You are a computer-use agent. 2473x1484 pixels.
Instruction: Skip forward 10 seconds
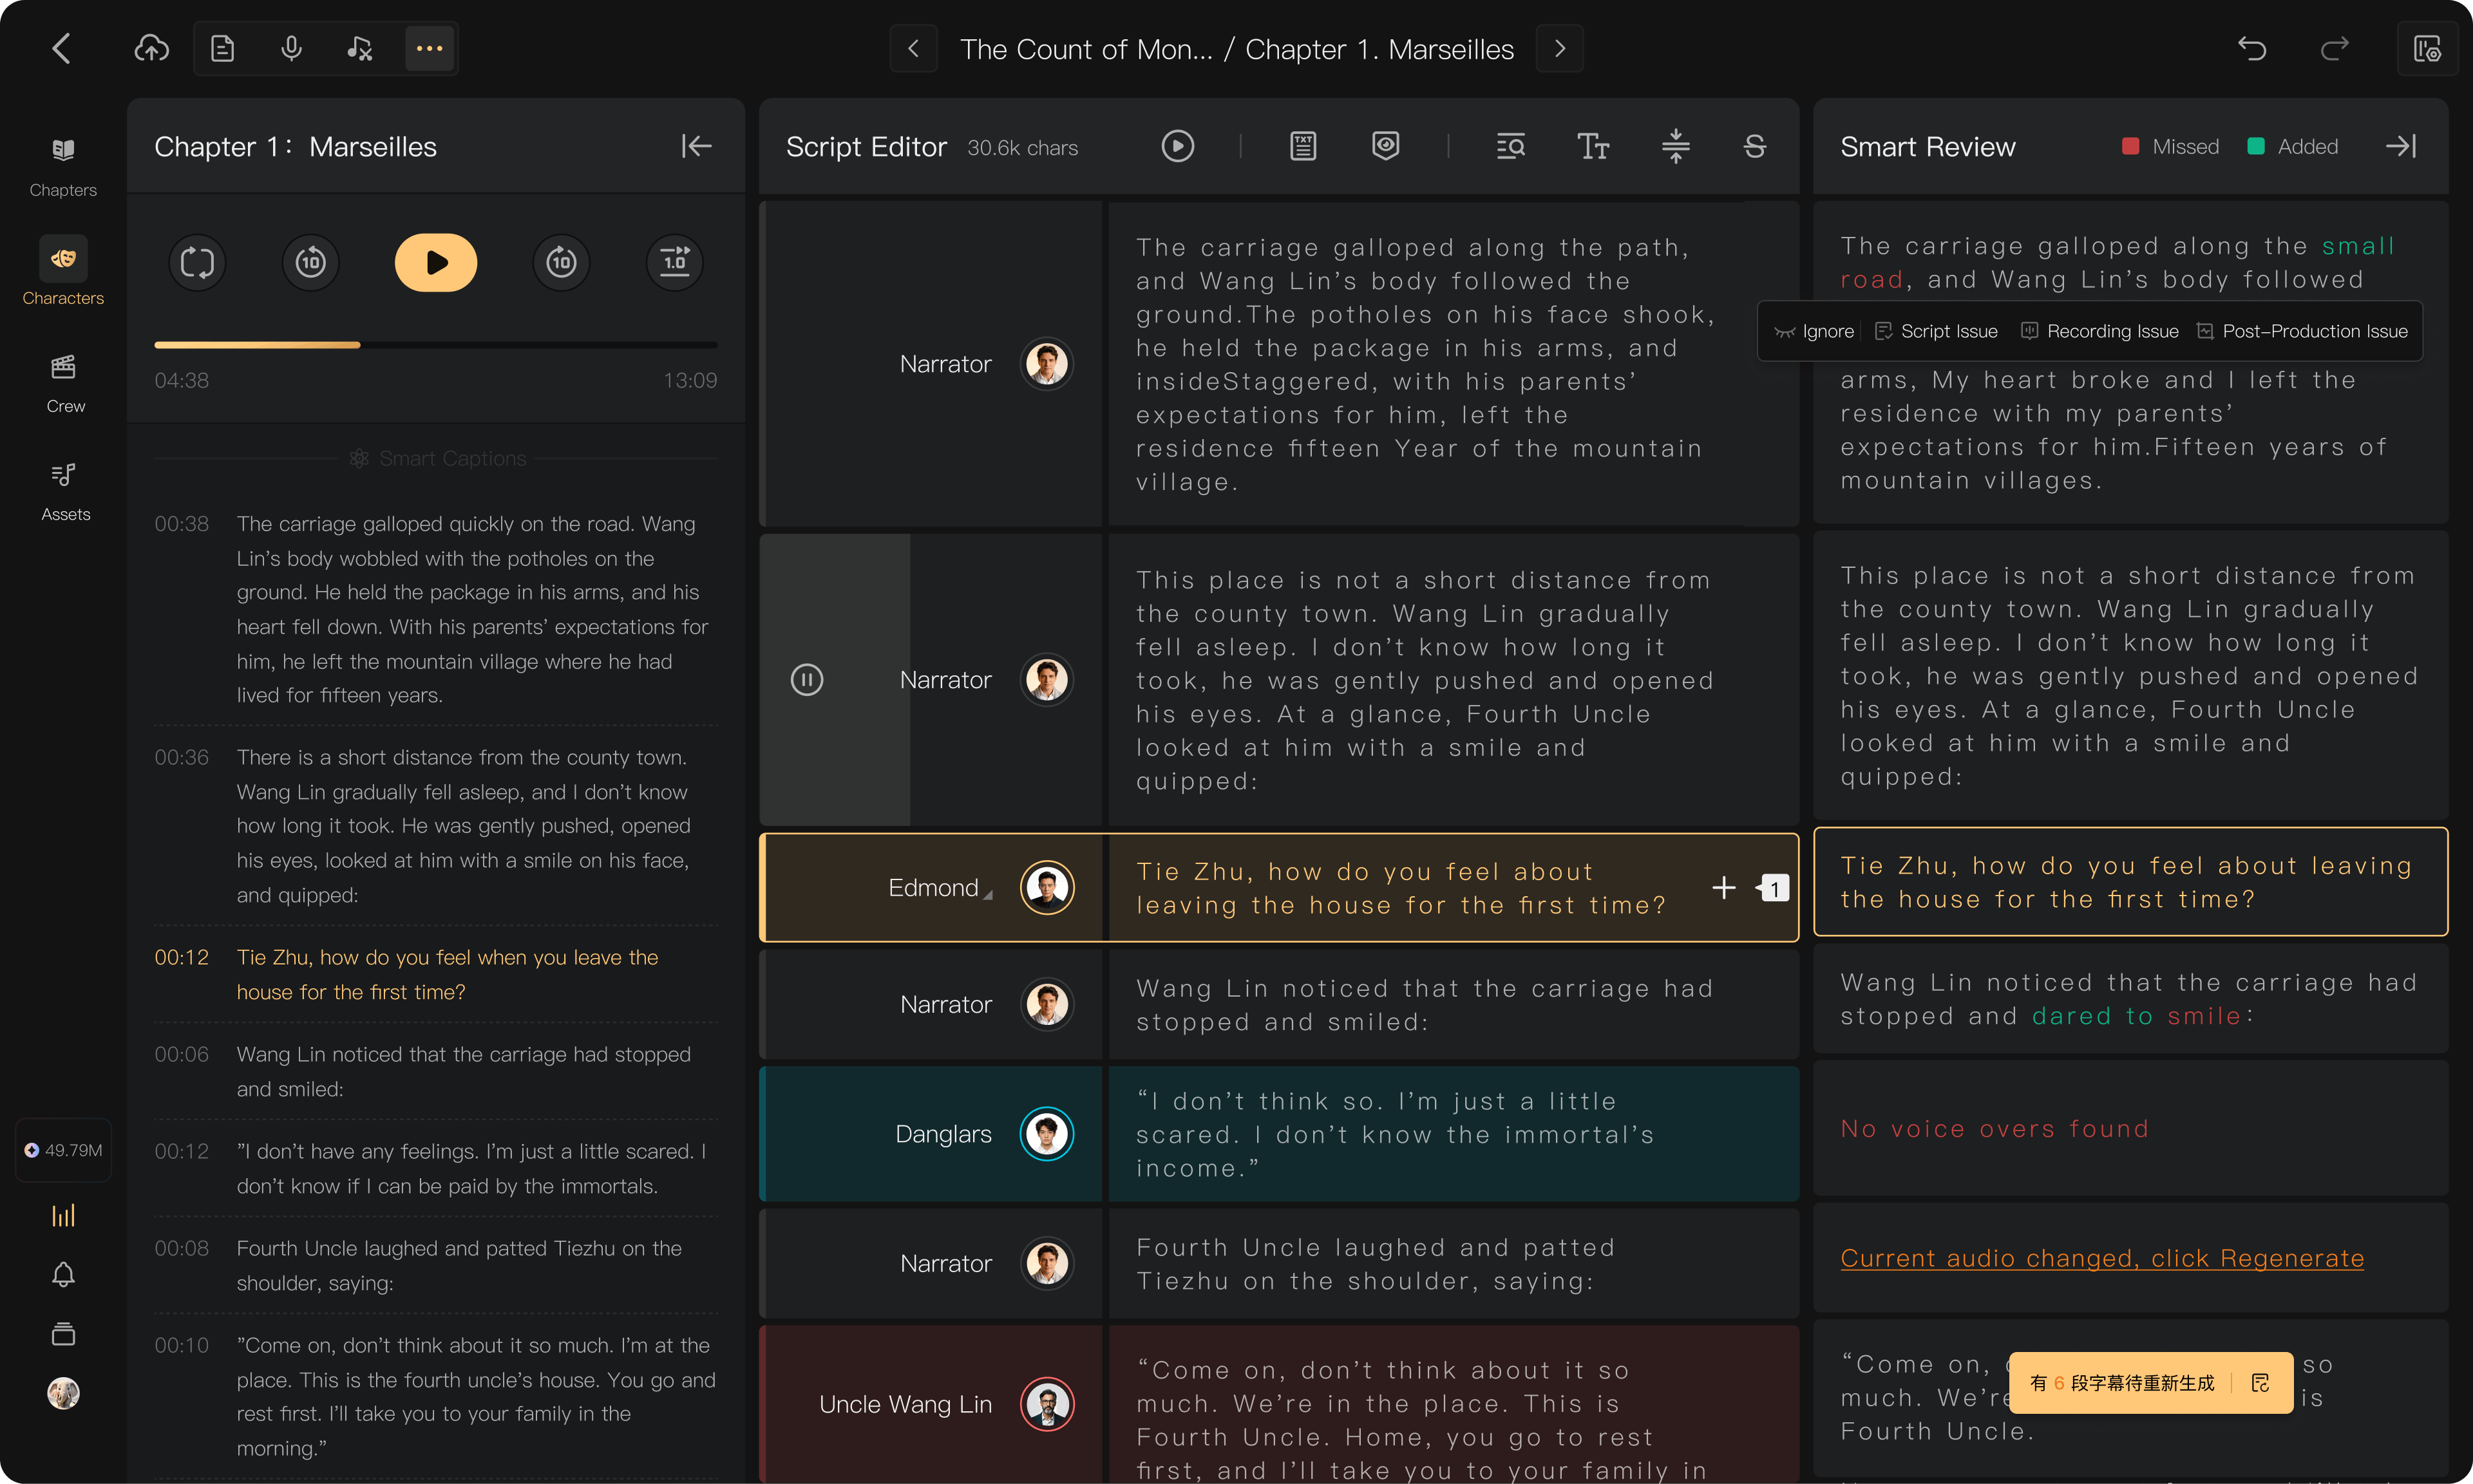561,263
